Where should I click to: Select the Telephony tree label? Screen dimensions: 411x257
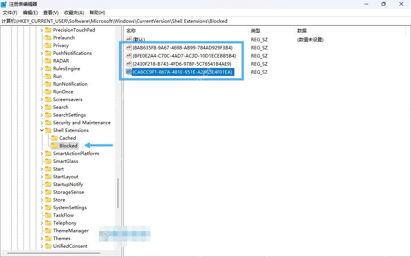tap(65, 223)
